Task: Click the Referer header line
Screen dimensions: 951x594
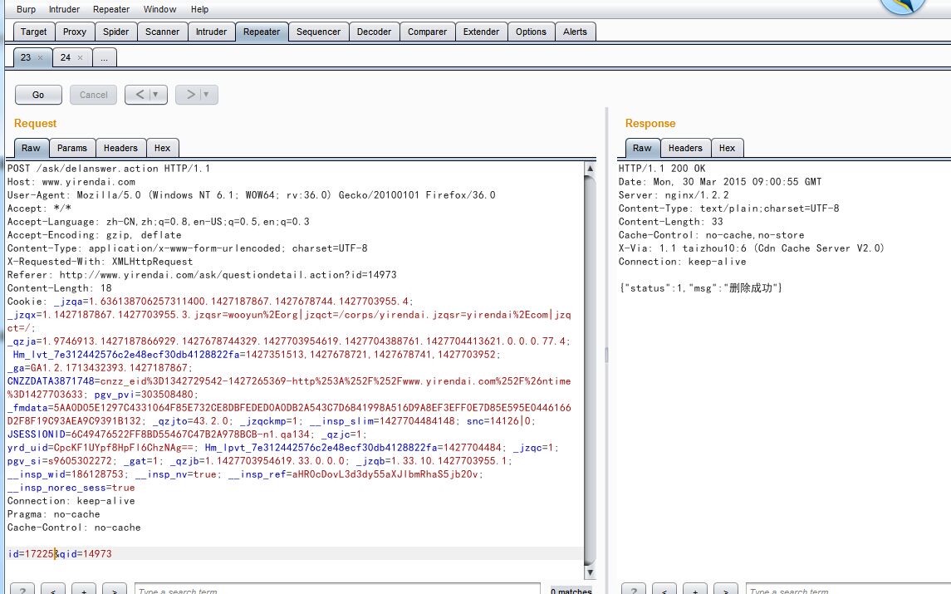Action: (x=202, y=275)
